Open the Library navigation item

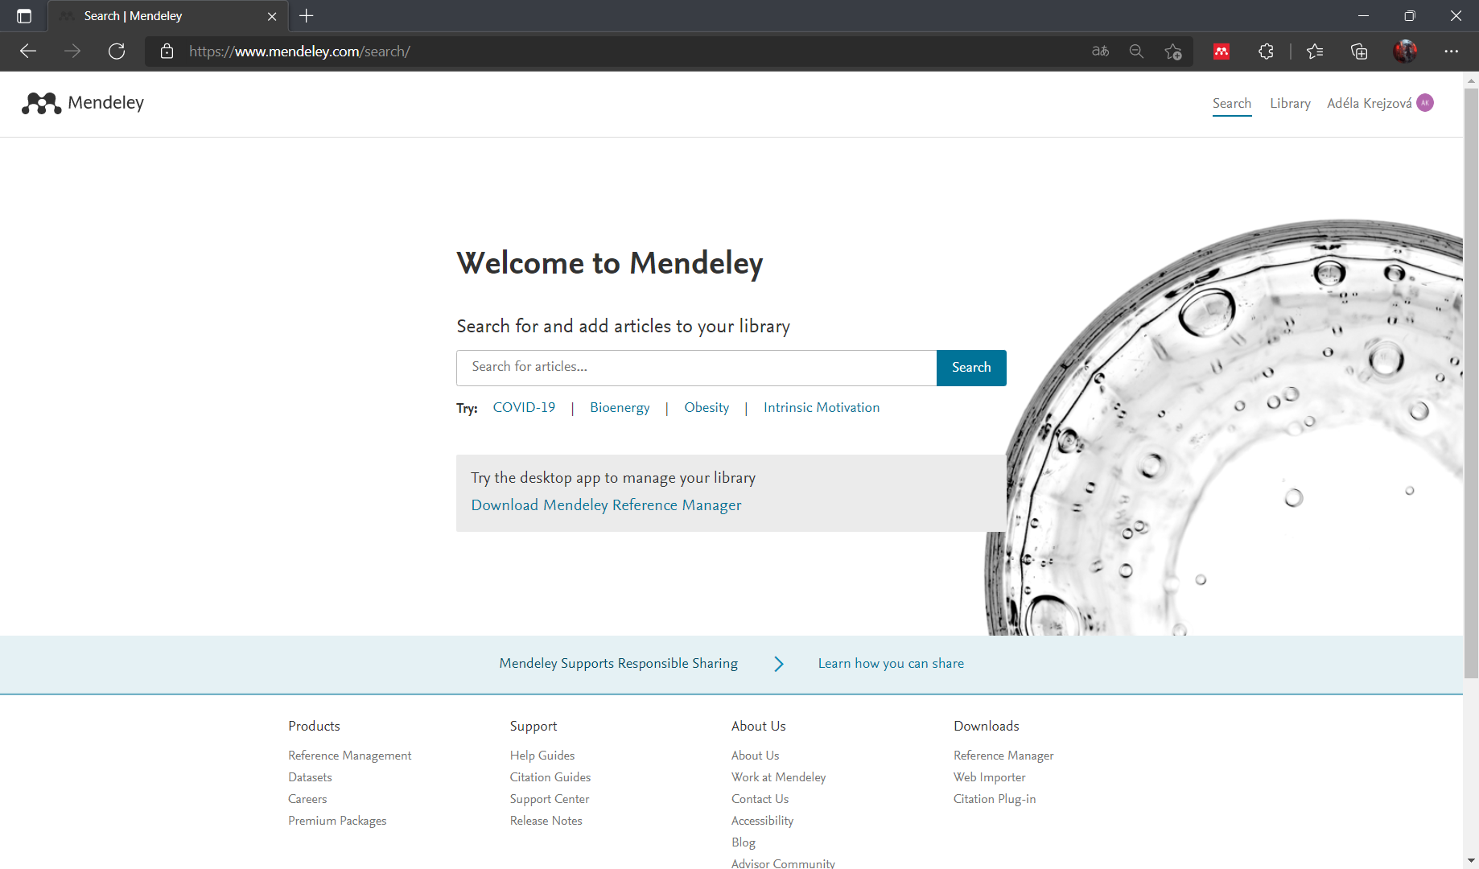tap(1290, 103)
